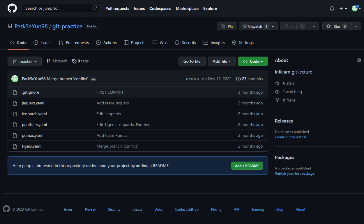Open the footer Terms link
Screen dimensions: 364x224
click(x=68, y=209)
